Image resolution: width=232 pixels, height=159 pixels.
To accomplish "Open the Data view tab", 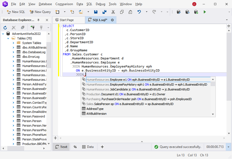I will click(88, 147).
